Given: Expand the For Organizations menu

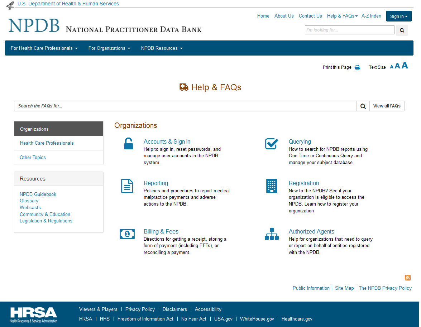Looking at the screenshot, I should tap(109, 48).
